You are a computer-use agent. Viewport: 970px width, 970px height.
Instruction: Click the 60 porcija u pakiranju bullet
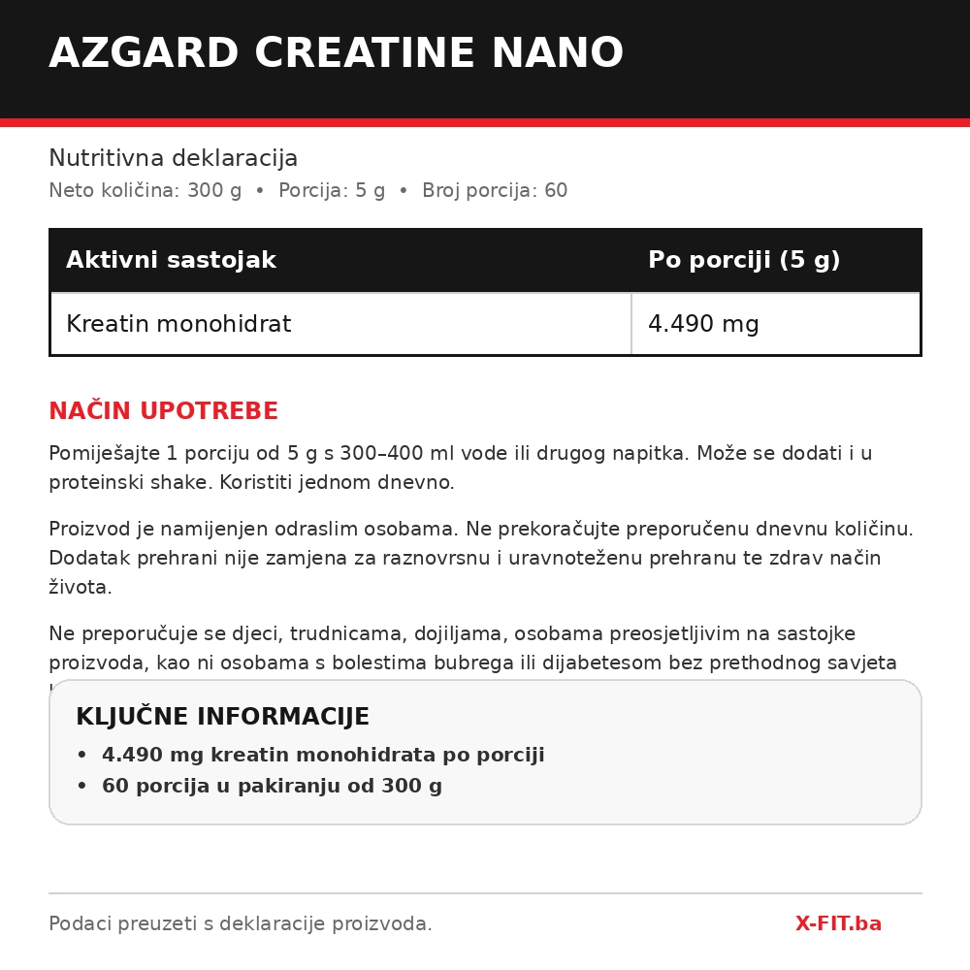click(x=272, y=786)
